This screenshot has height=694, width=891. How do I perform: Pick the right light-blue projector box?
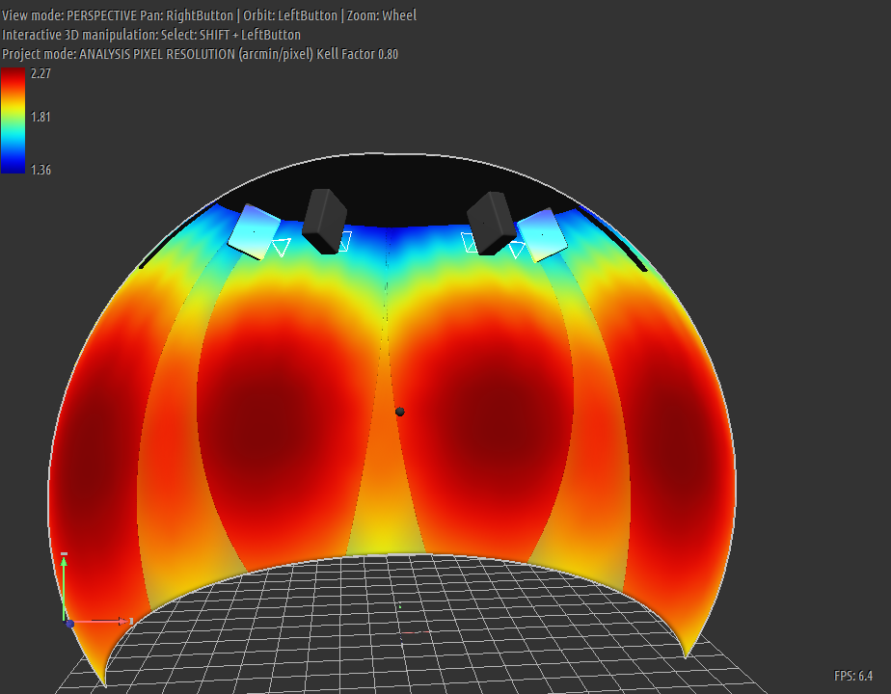pyautogui.click(x=542, y=234)
